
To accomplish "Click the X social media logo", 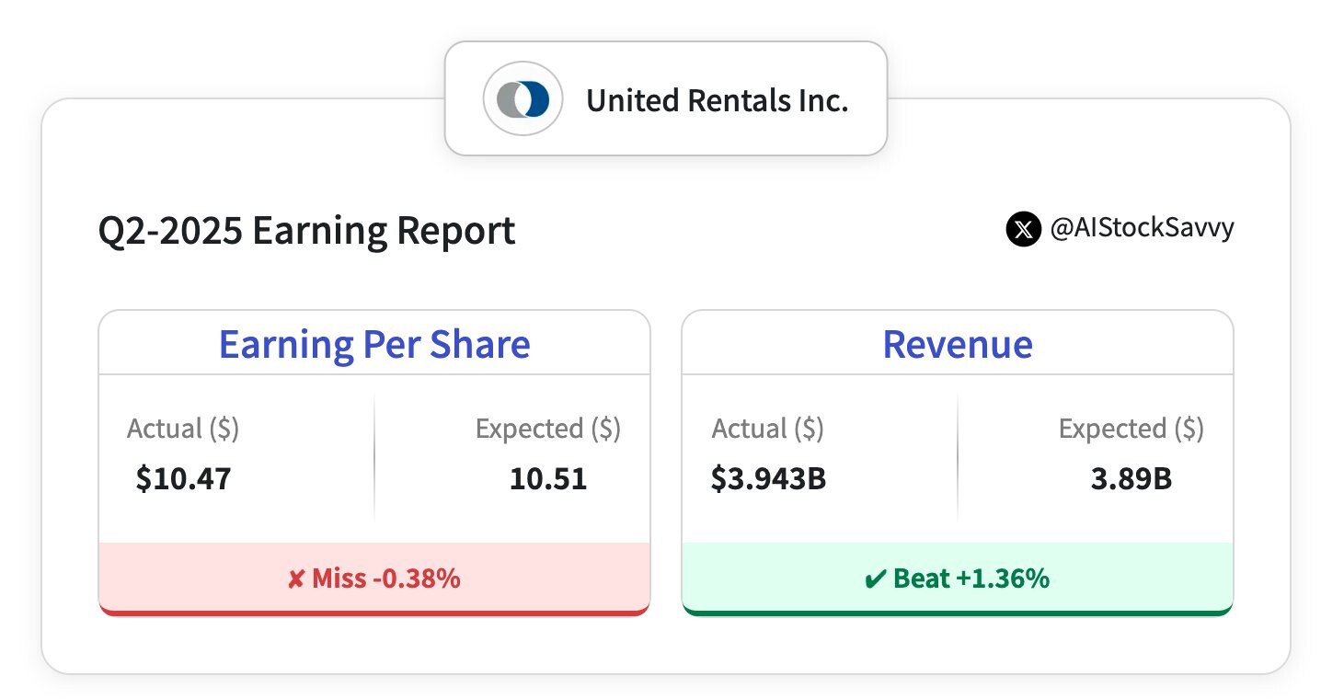I will pos(1023,229).
